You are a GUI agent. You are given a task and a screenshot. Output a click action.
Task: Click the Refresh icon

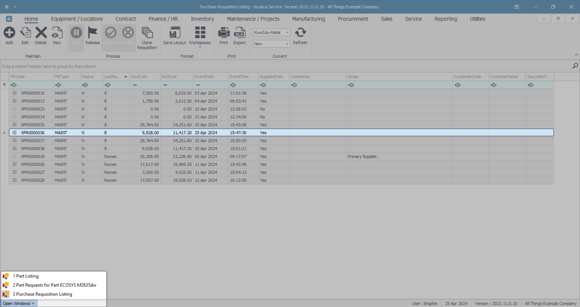pos(300,33)
